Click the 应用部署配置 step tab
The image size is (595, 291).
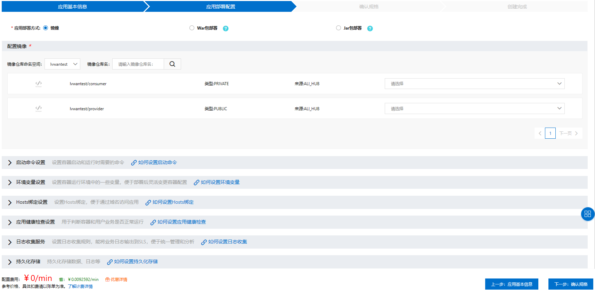tap(221, 7)
